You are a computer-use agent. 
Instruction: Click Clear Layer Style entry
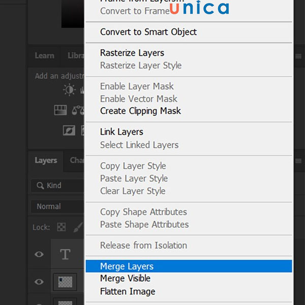pos(189,191)
